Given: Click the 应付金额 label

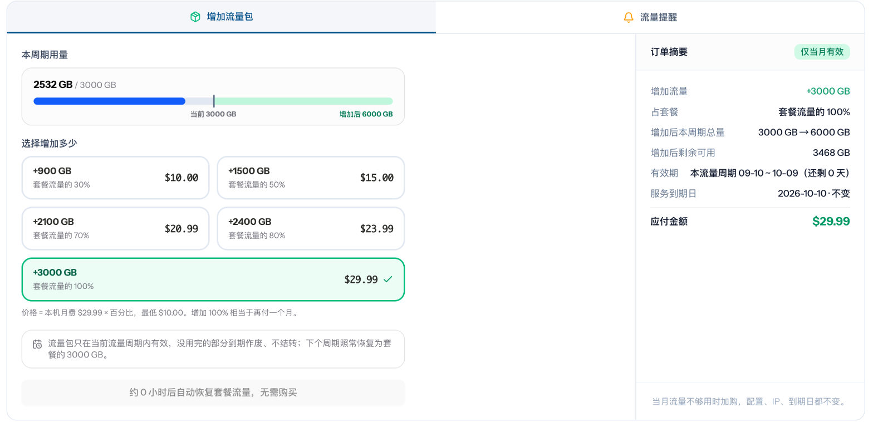Looking at the screenshot, I should pyautogui.click(x=669, y=221).
